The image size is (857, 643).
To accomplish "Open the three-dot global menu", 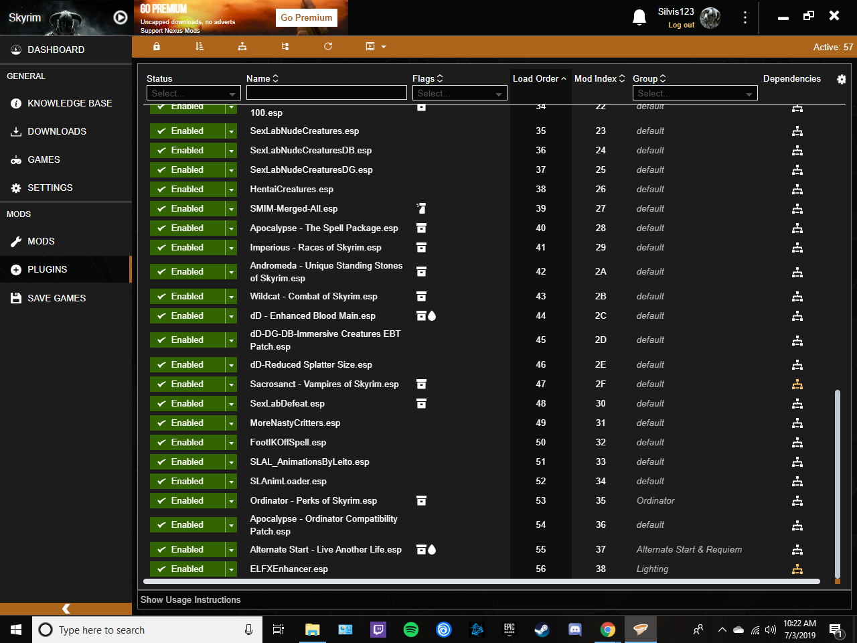I will [745, 17].
